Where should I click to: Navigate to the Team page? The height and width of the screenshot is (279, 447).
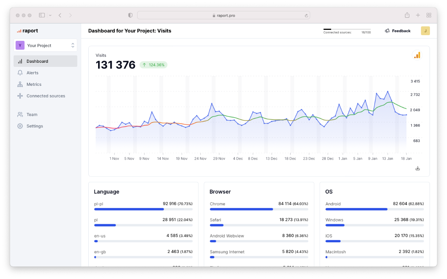[32, 115]
